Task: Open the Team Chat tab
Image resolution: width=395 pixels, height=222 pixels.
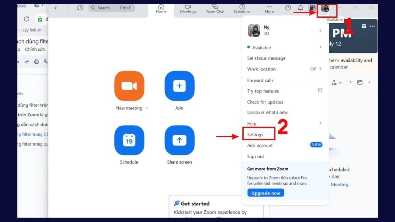Action: point(215,9)
